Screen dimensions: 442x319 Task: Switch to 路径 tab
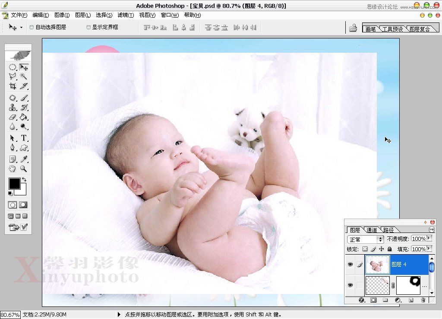(388, 230)
